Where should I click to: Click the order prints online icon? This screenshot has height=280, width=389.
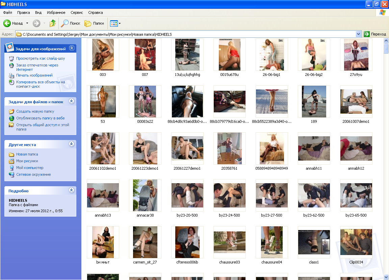click(x=11, y=65)
